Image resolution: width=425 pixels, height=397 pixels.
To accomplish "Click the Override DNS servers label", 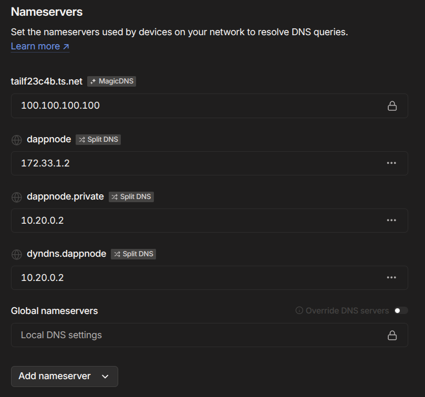I will pyautogui.click(x=347, y=311).
